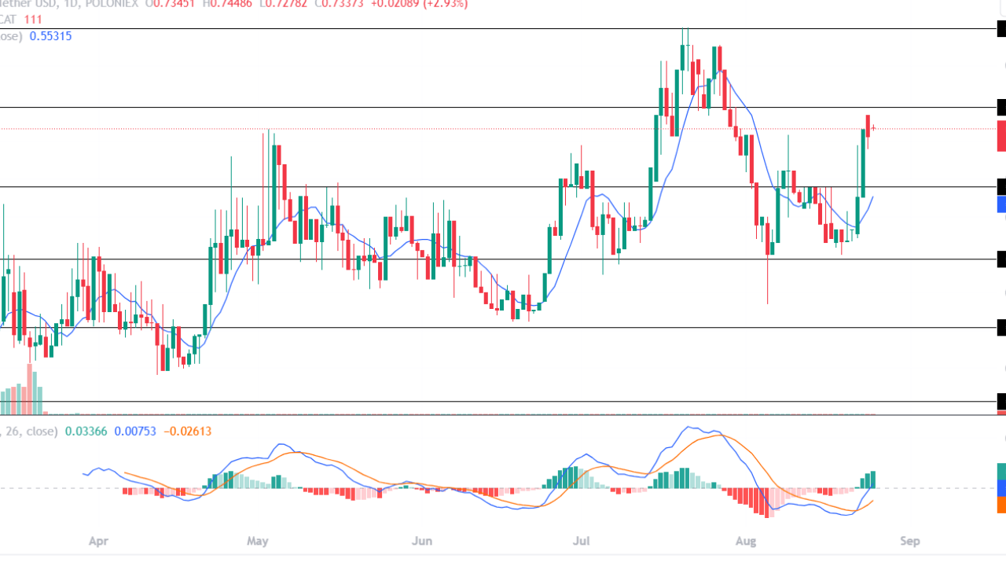Click the green MACD histogram value 0.03366
This screenshot has width=1006, height=566.
[86, 431]
